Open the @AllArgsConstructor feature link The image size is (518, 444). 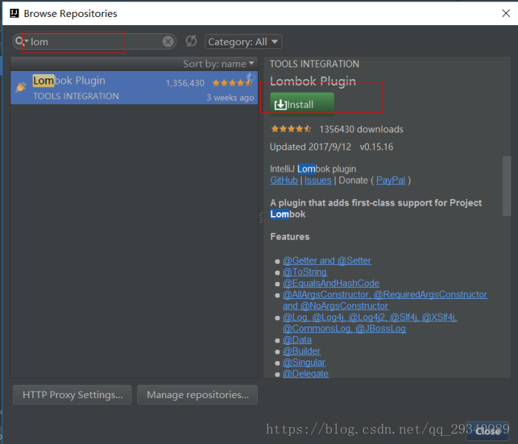[x=385, y=300]
